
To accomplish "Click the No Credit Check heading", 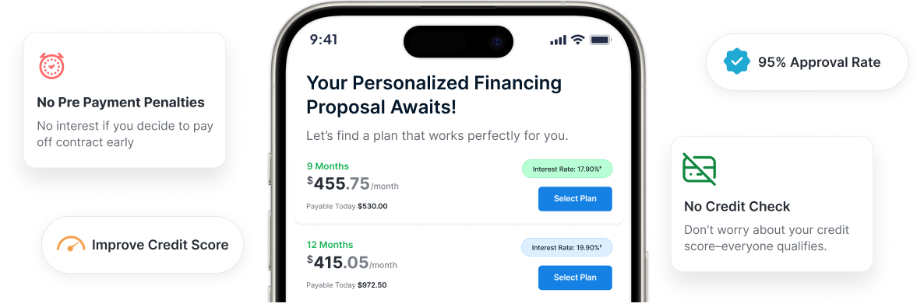I will [737, 207].
